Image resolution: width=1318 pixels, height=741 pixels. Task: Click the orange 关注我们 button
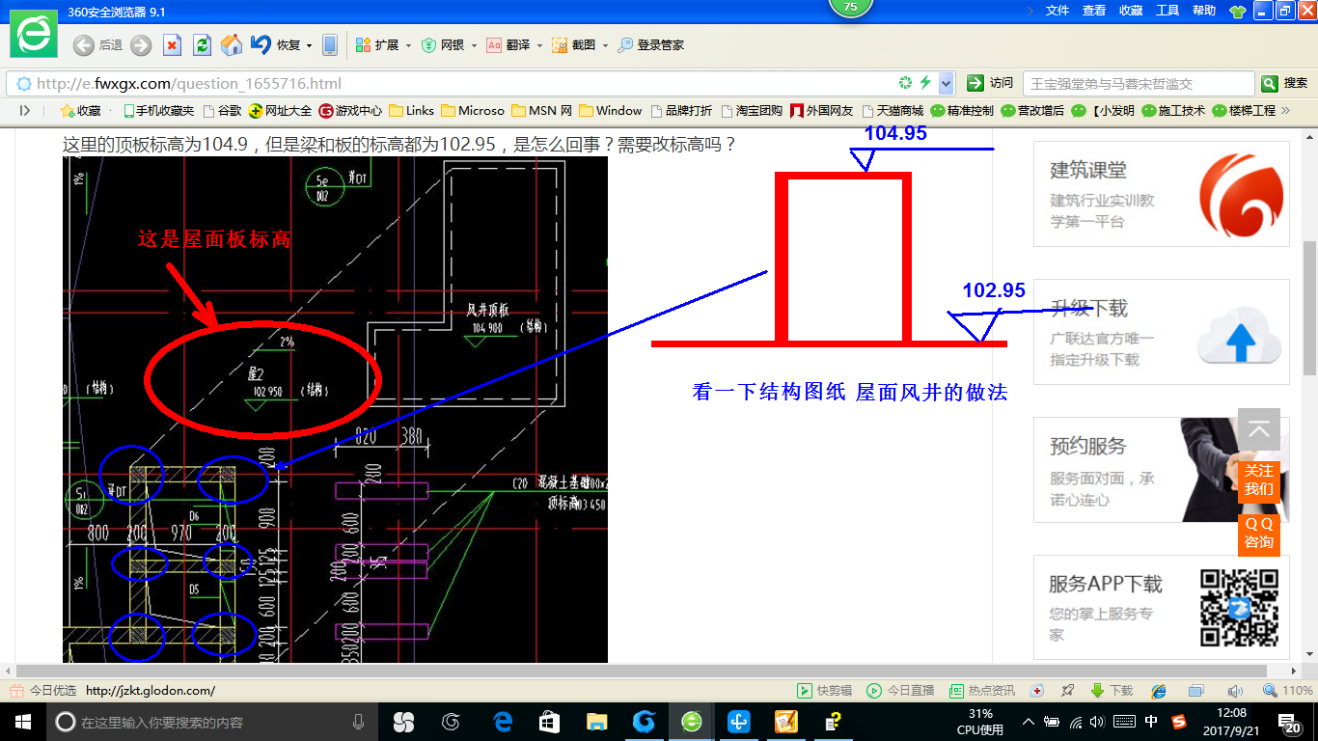coord(1259,480)
